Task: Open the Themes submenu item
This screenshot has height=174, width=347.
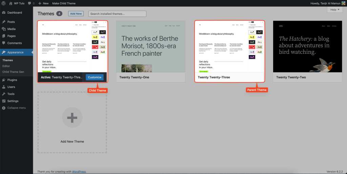Action: point(8,60)
